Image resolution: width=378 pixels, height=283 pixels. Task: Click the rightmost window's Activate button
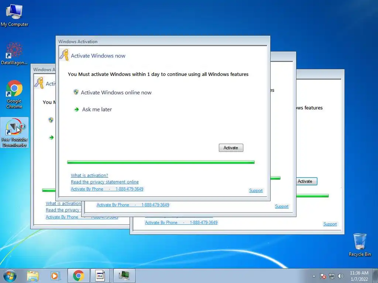(x=306, y=181)
